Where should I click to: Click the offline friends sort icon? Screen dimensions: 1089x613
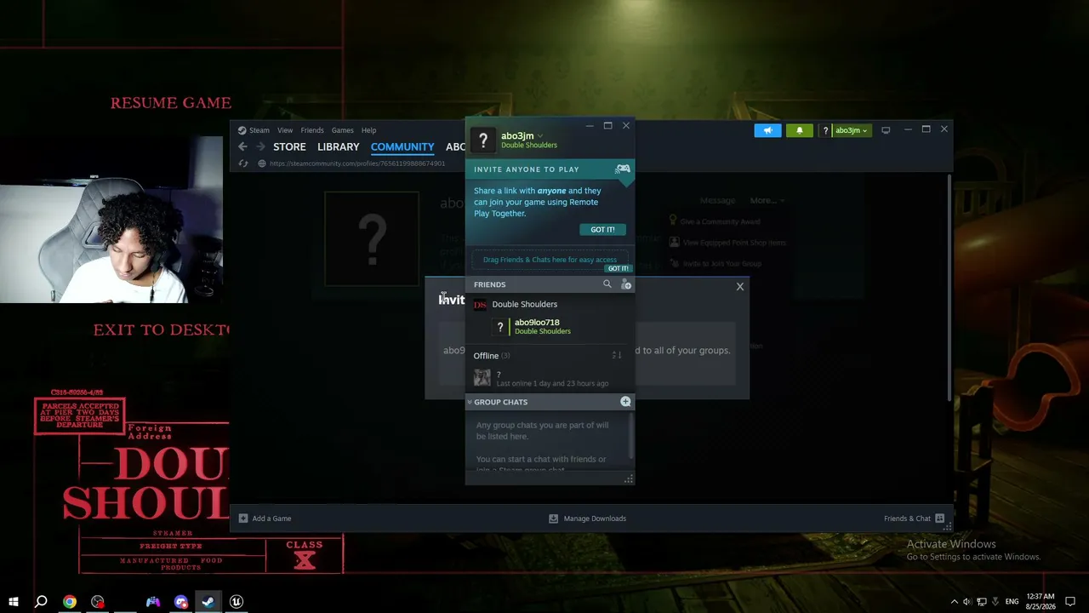[x=617, y=355]
